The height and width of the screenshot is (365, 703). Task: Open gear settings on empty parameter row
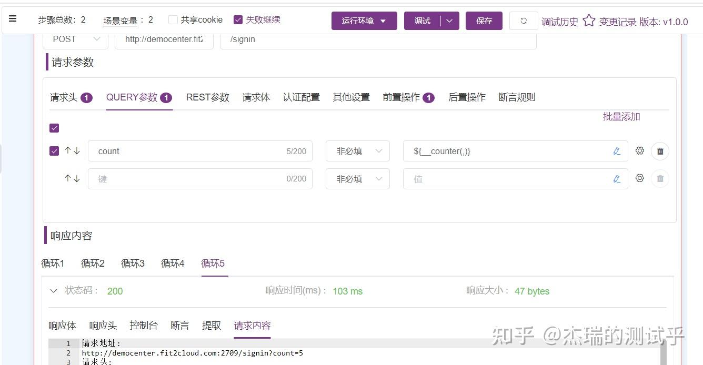click(639, 178)
